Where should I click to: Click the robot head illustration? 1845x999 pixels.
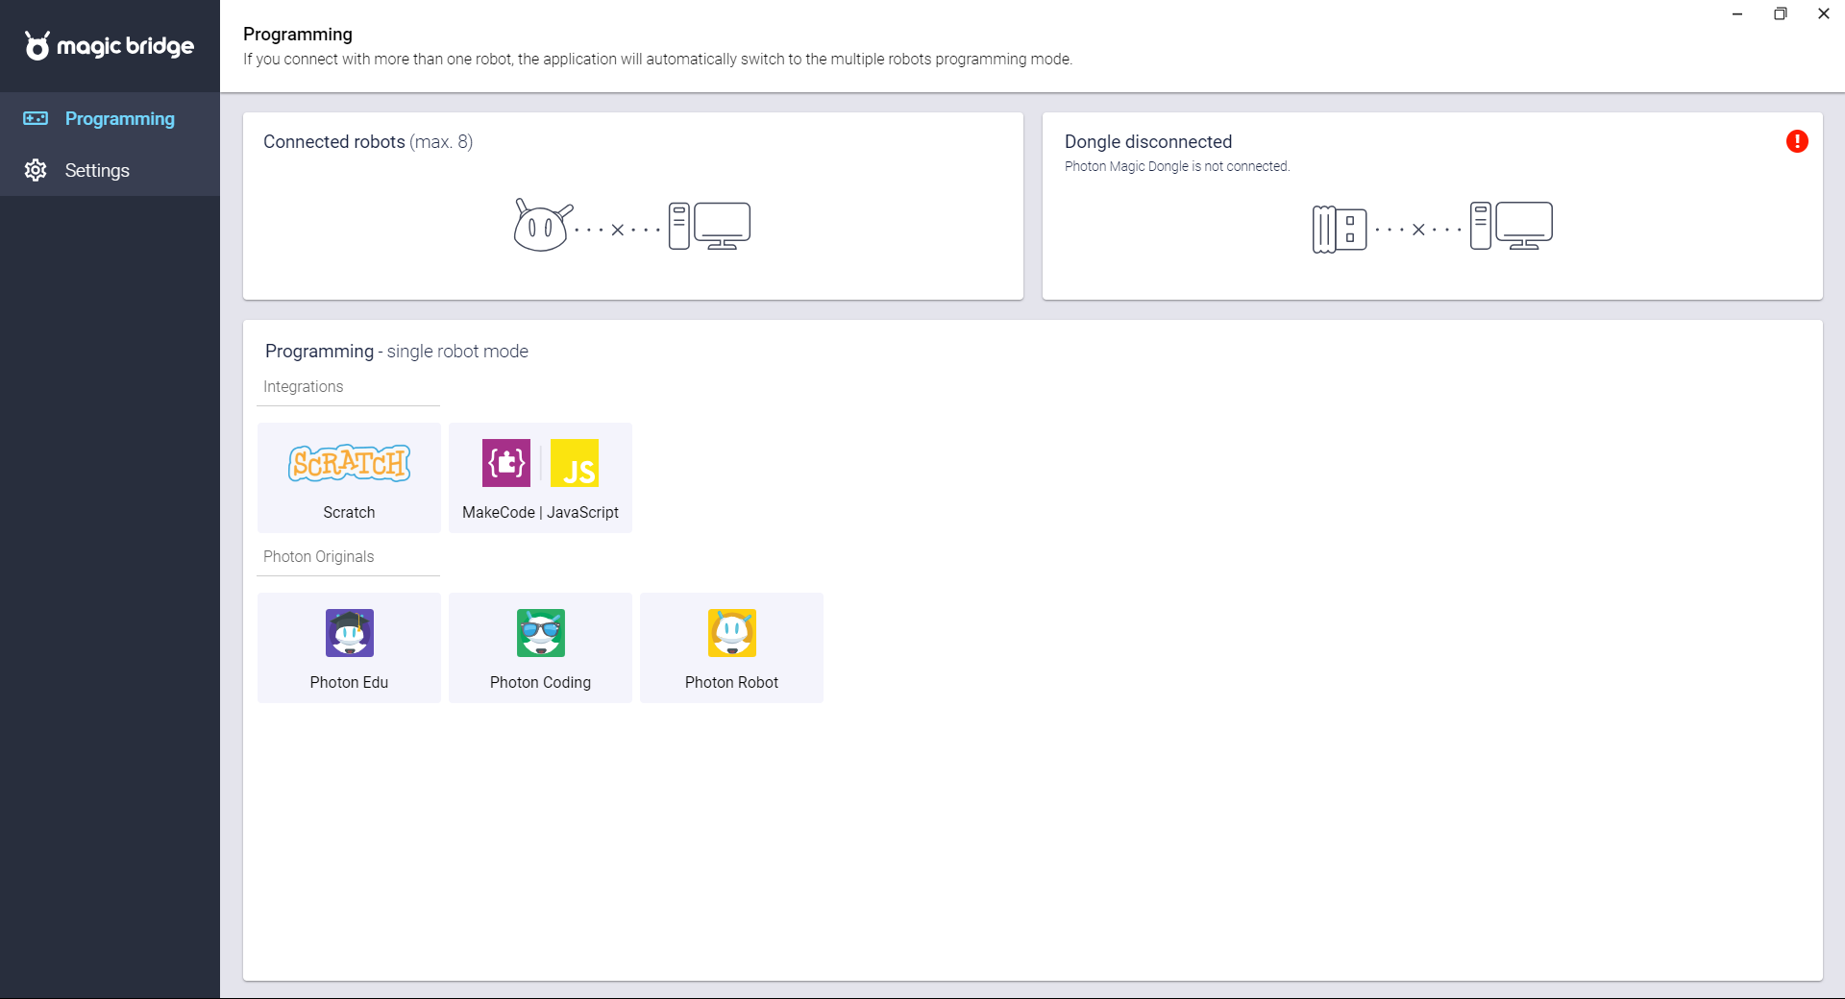tap(542, 226)
